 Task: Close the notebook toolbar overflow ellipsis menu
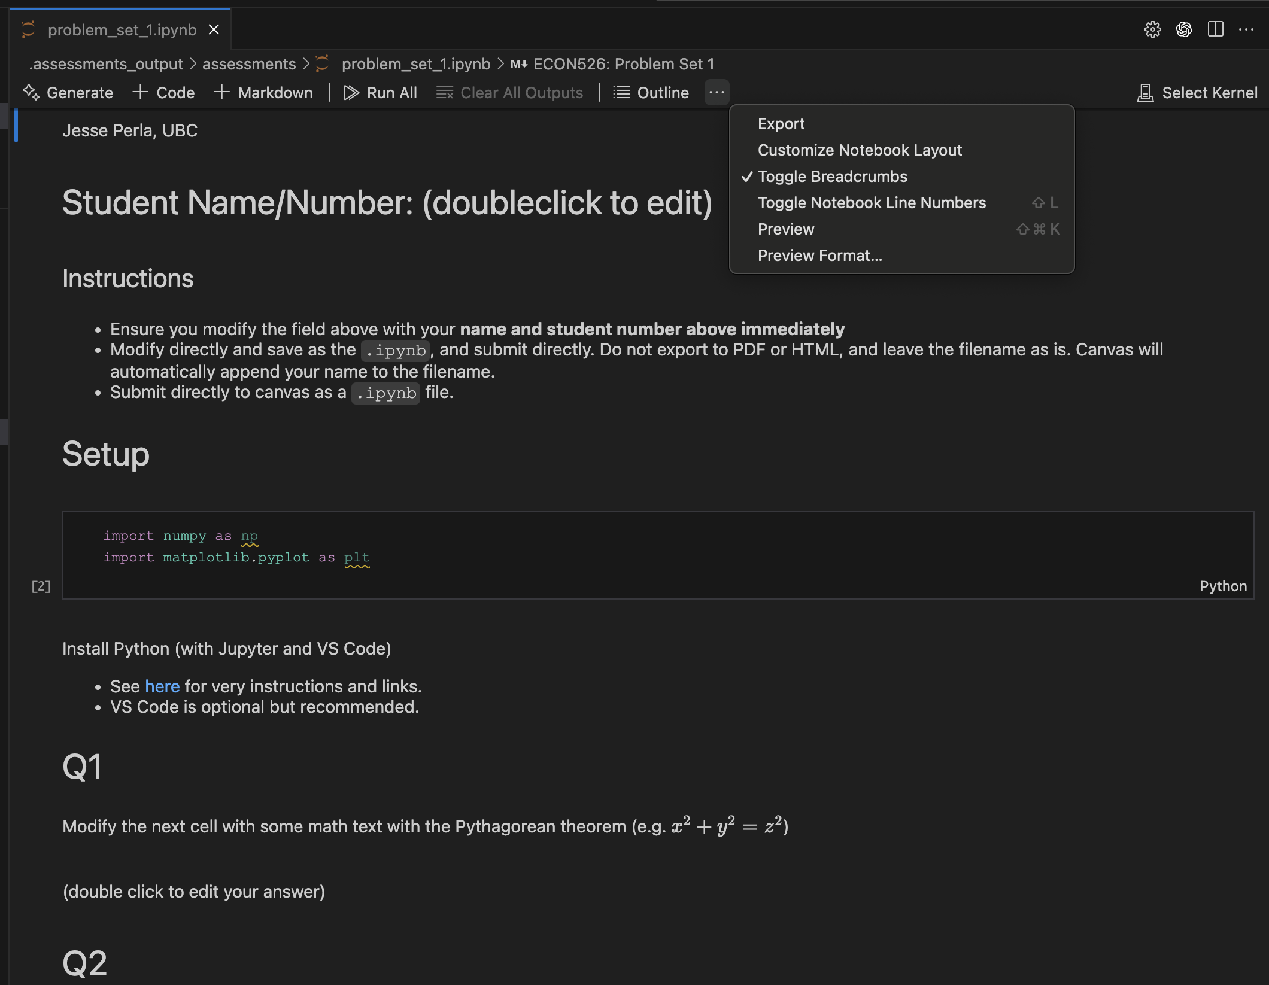pos(717,92)
